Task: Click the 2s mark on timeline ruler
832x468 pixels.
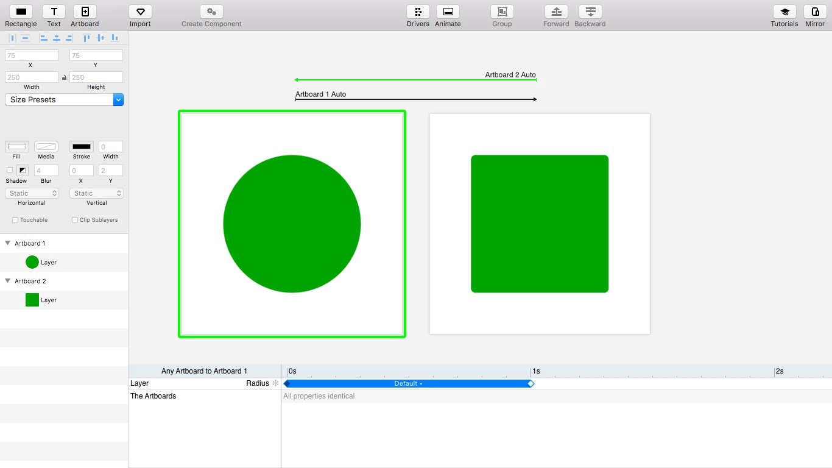Action: tap(779, 371)
